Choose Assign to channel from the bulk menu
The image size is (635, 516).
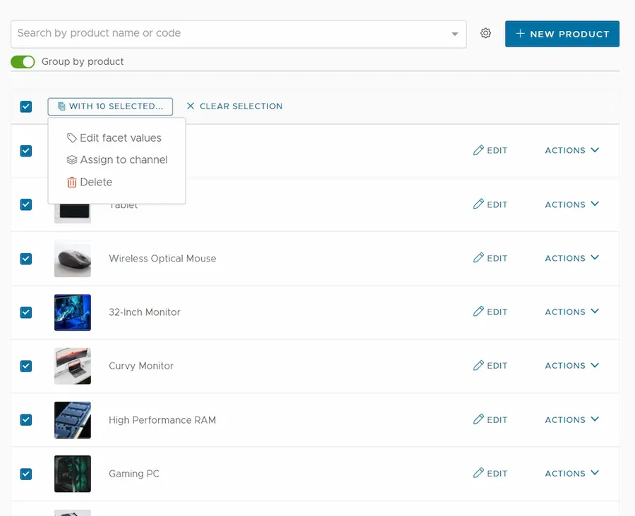(x=123, y=160)
